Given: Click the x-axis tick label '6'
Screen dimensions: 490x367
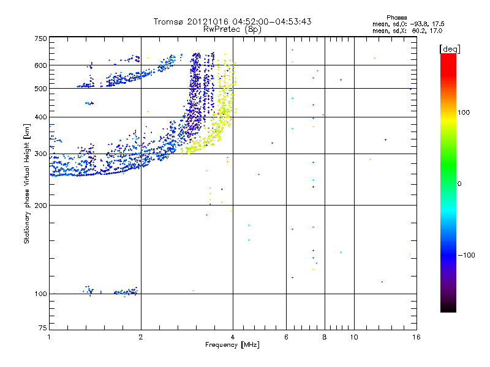Looking at the screenshot, I should click(286, 337).
